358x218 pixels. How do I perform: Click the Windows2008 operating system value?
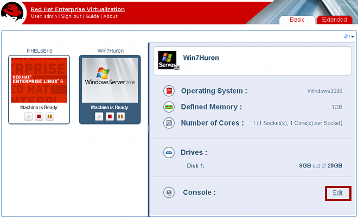(325, 91)
